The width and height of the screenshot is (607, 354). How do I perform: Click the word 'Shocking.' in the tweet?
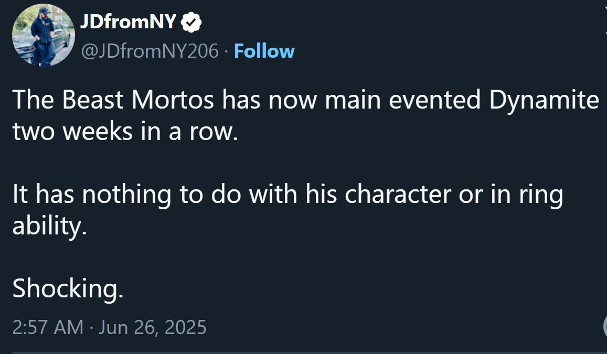pyautogui.click(x=68, y=288)
